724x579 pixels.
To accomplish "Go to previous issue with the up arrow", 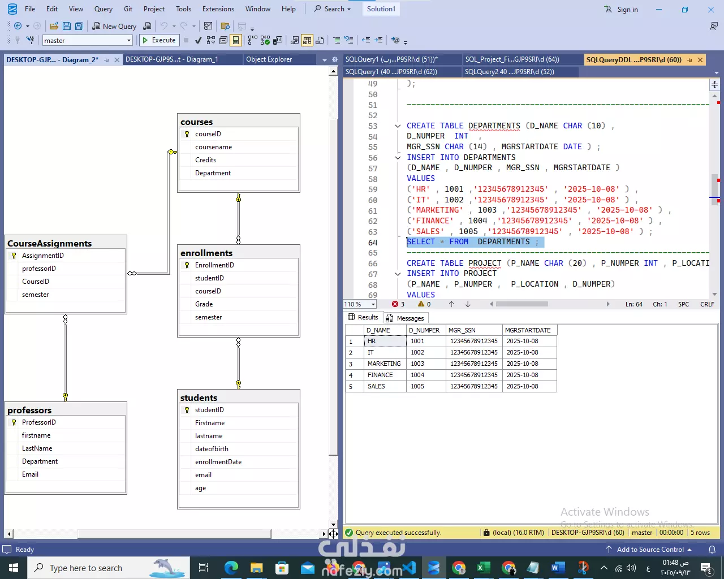I will click(x=451, y=304).
